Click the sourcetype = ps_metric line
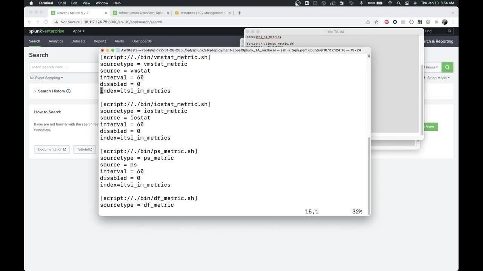 tap(137, 158)
